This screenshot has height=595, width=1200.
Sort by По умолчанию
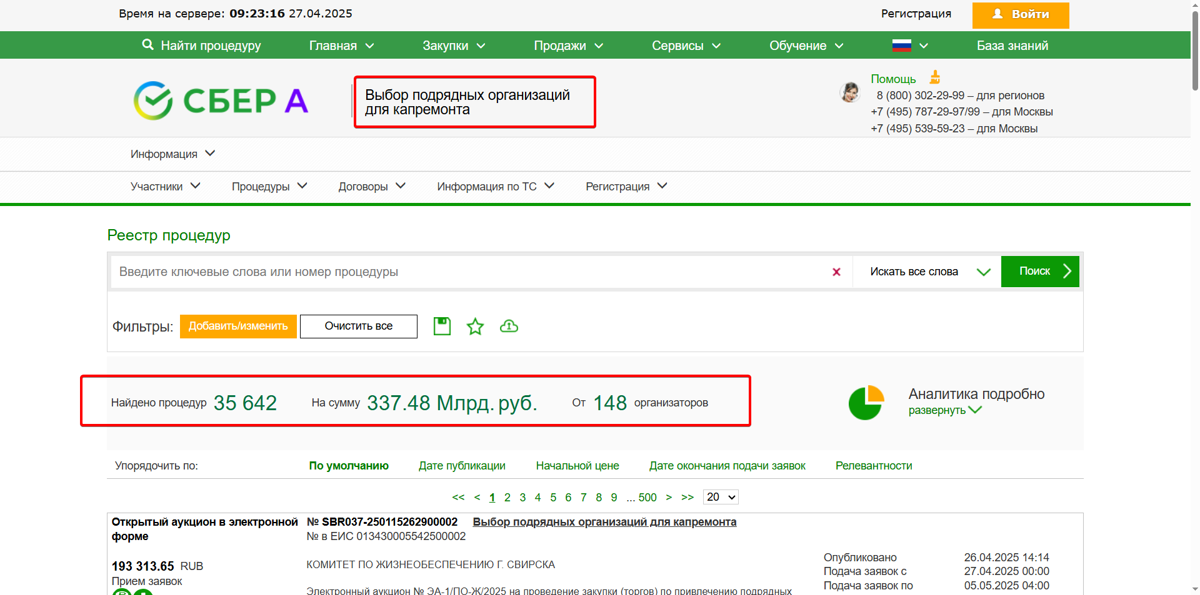click(x=349, y=466)
